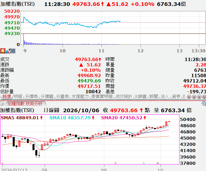Open the 新聞 tab
This screenshot has height=171, width=206.
point(153,97)
